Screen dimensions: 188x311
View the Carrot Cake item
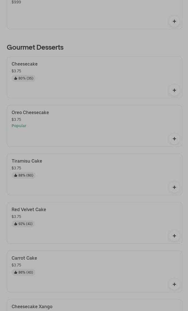tap(24, 258)
